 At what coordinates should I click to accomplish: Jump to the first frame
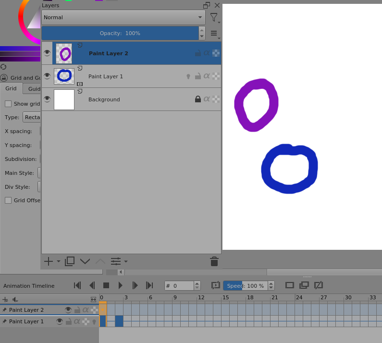[77, 285]
